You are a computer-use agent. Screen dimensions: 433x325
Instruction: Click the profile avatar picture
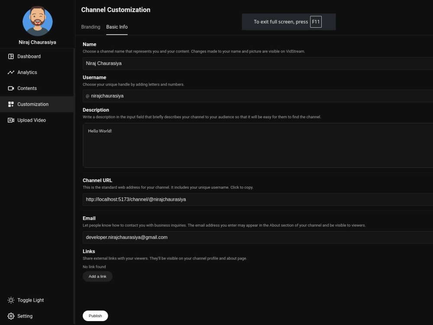tap(38, 21)
